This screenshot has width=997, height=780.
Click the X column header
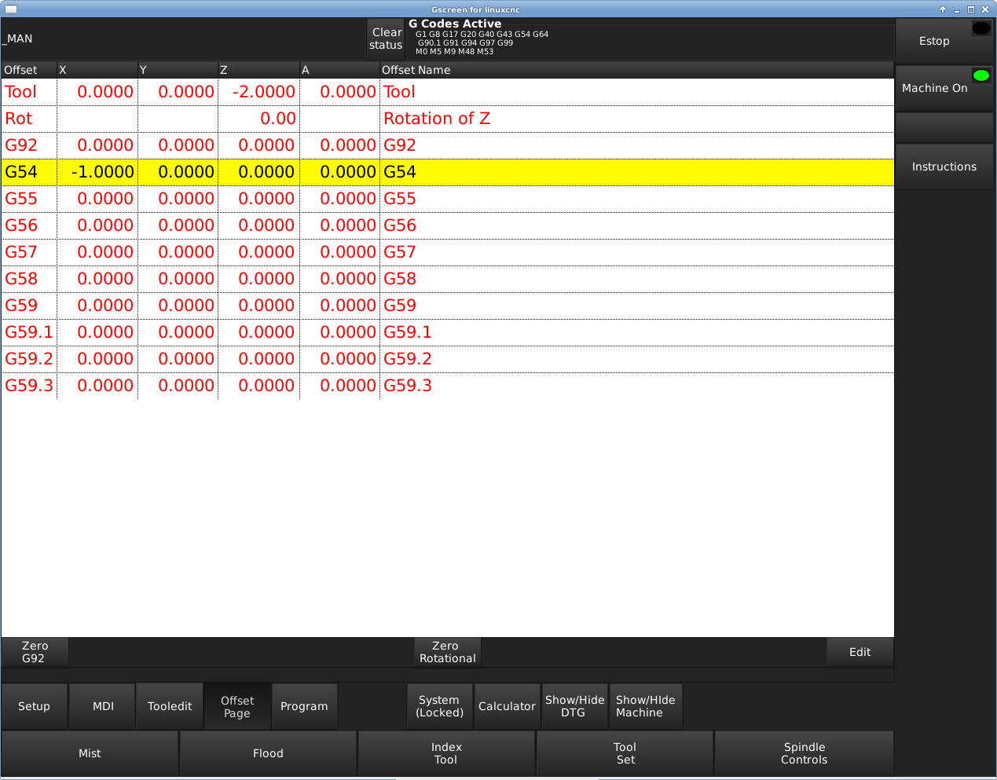(x=97, y=70)
